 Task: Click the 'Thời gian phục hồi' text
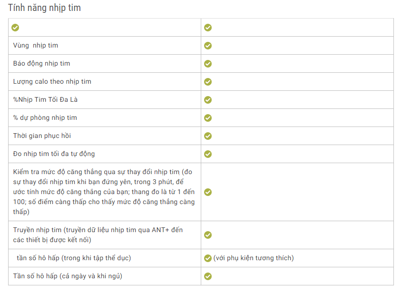tap(42, 136)
